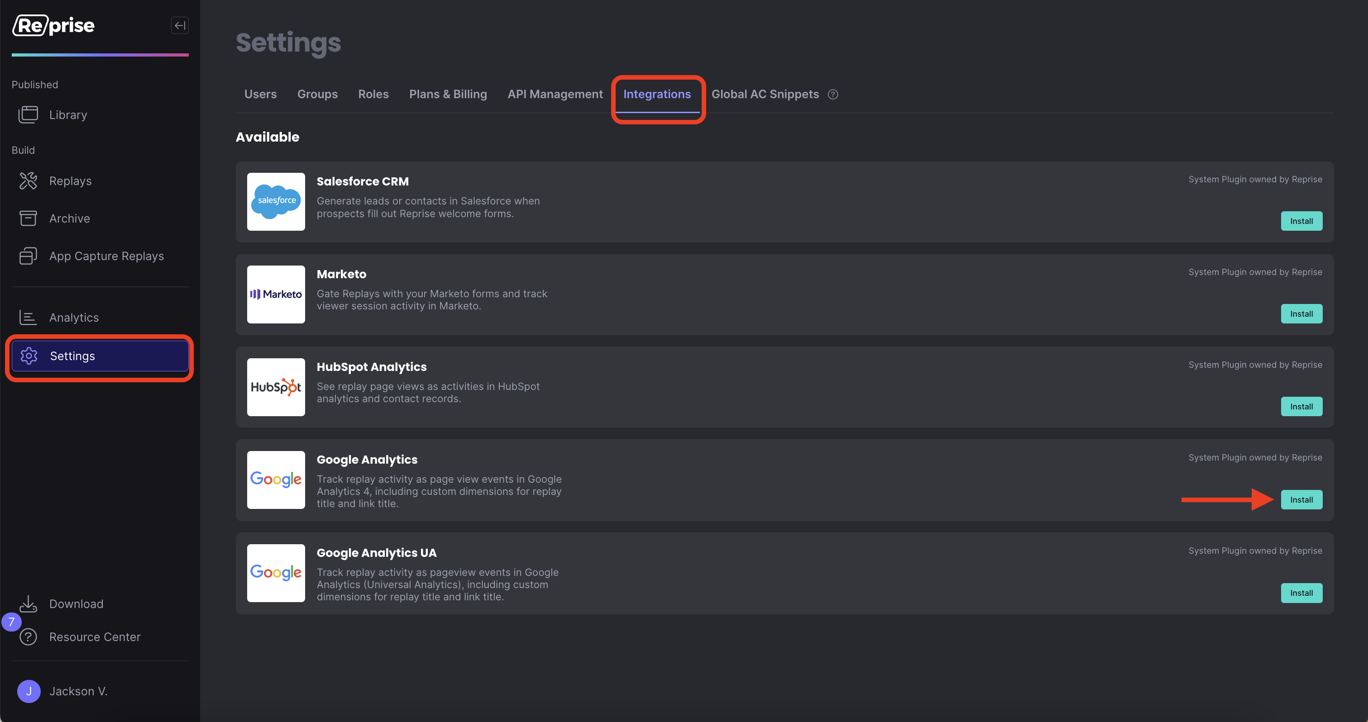The height and width of the screenshot is (722, 1368).
Task: Install the Google Analytics integration
Action: 1301,499
